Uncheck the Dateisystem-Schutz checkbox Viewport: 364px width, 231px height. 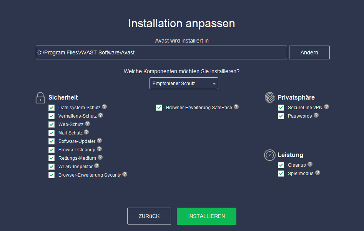(52, 108)
